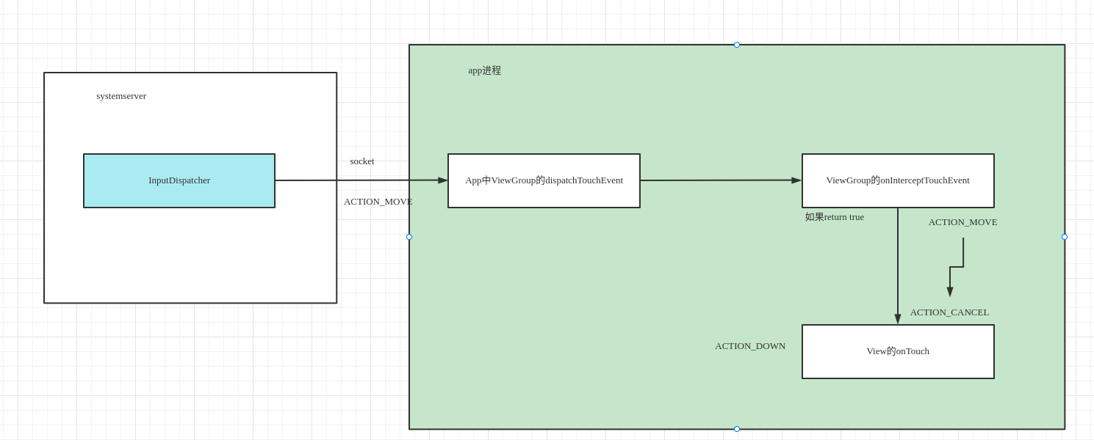Grab the left resize handle of app进程 container
The height and width of the screenshot is (440, 1094).
(x=409, y=237)
